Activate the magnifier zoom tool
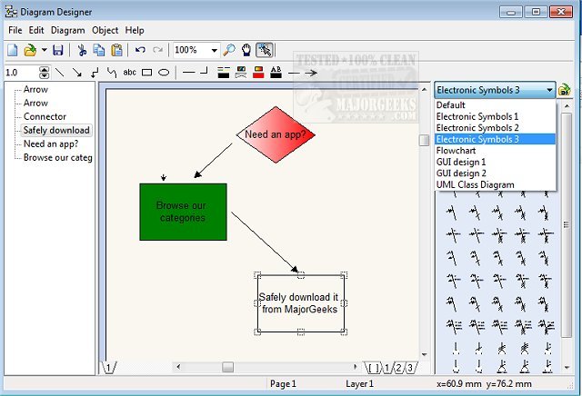582x396 pixels. pos(229,50)
